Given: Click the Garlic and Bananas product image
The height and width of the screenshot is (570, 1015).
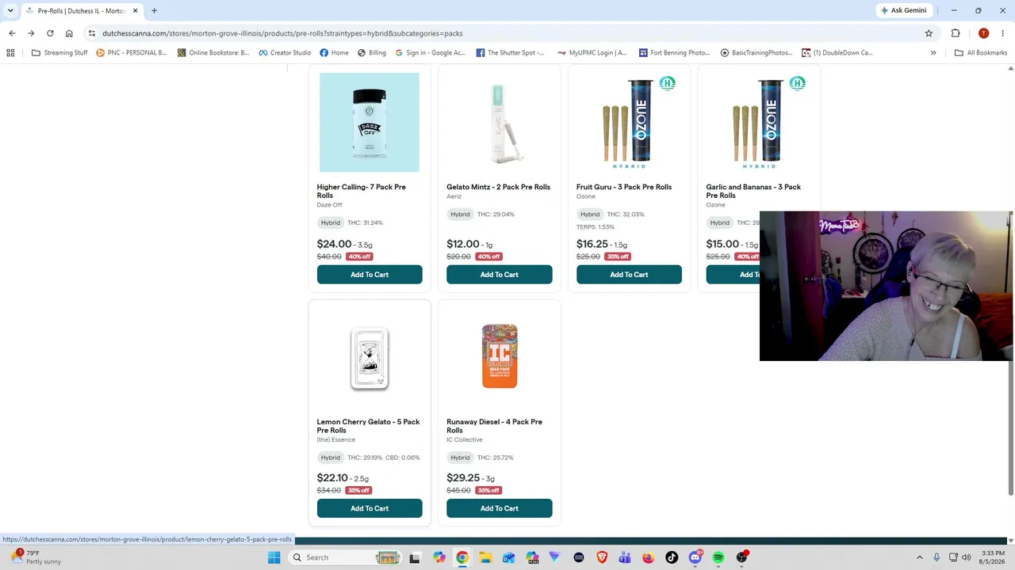Looking at the screenshot, I should coord(759,122).
